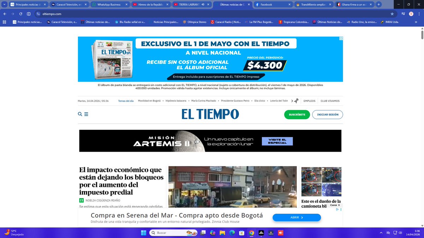Click the VISITE EL ESPECIAL button

click(277, 141)
